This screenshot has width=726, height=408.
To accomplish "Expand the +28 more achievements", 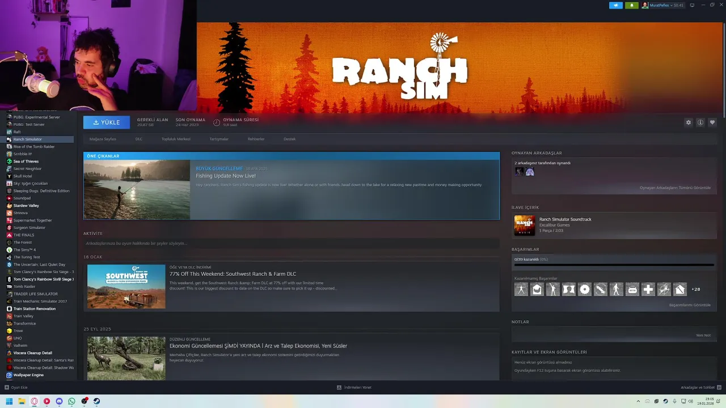I will 696,289.
